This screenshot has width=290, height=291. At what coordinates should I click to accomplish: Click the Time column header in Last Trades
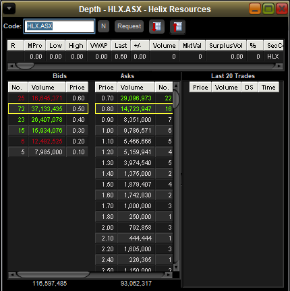pyautogui.click(x=268, y=87)
